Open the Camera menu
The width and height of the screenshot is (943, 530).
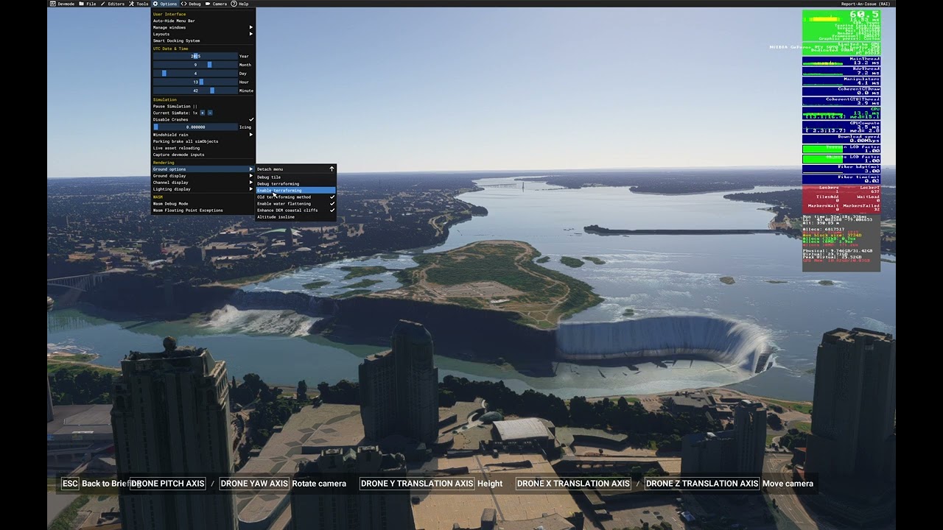pos(216,4)
